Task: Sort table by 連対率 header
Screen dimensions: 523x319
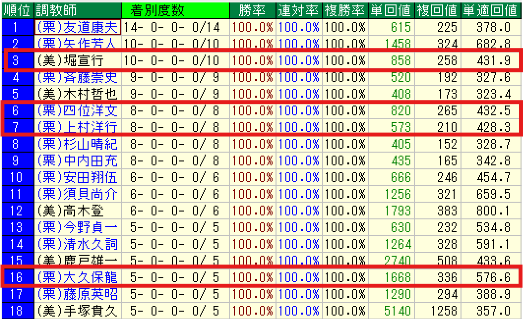Action: (x=299, y=10)
